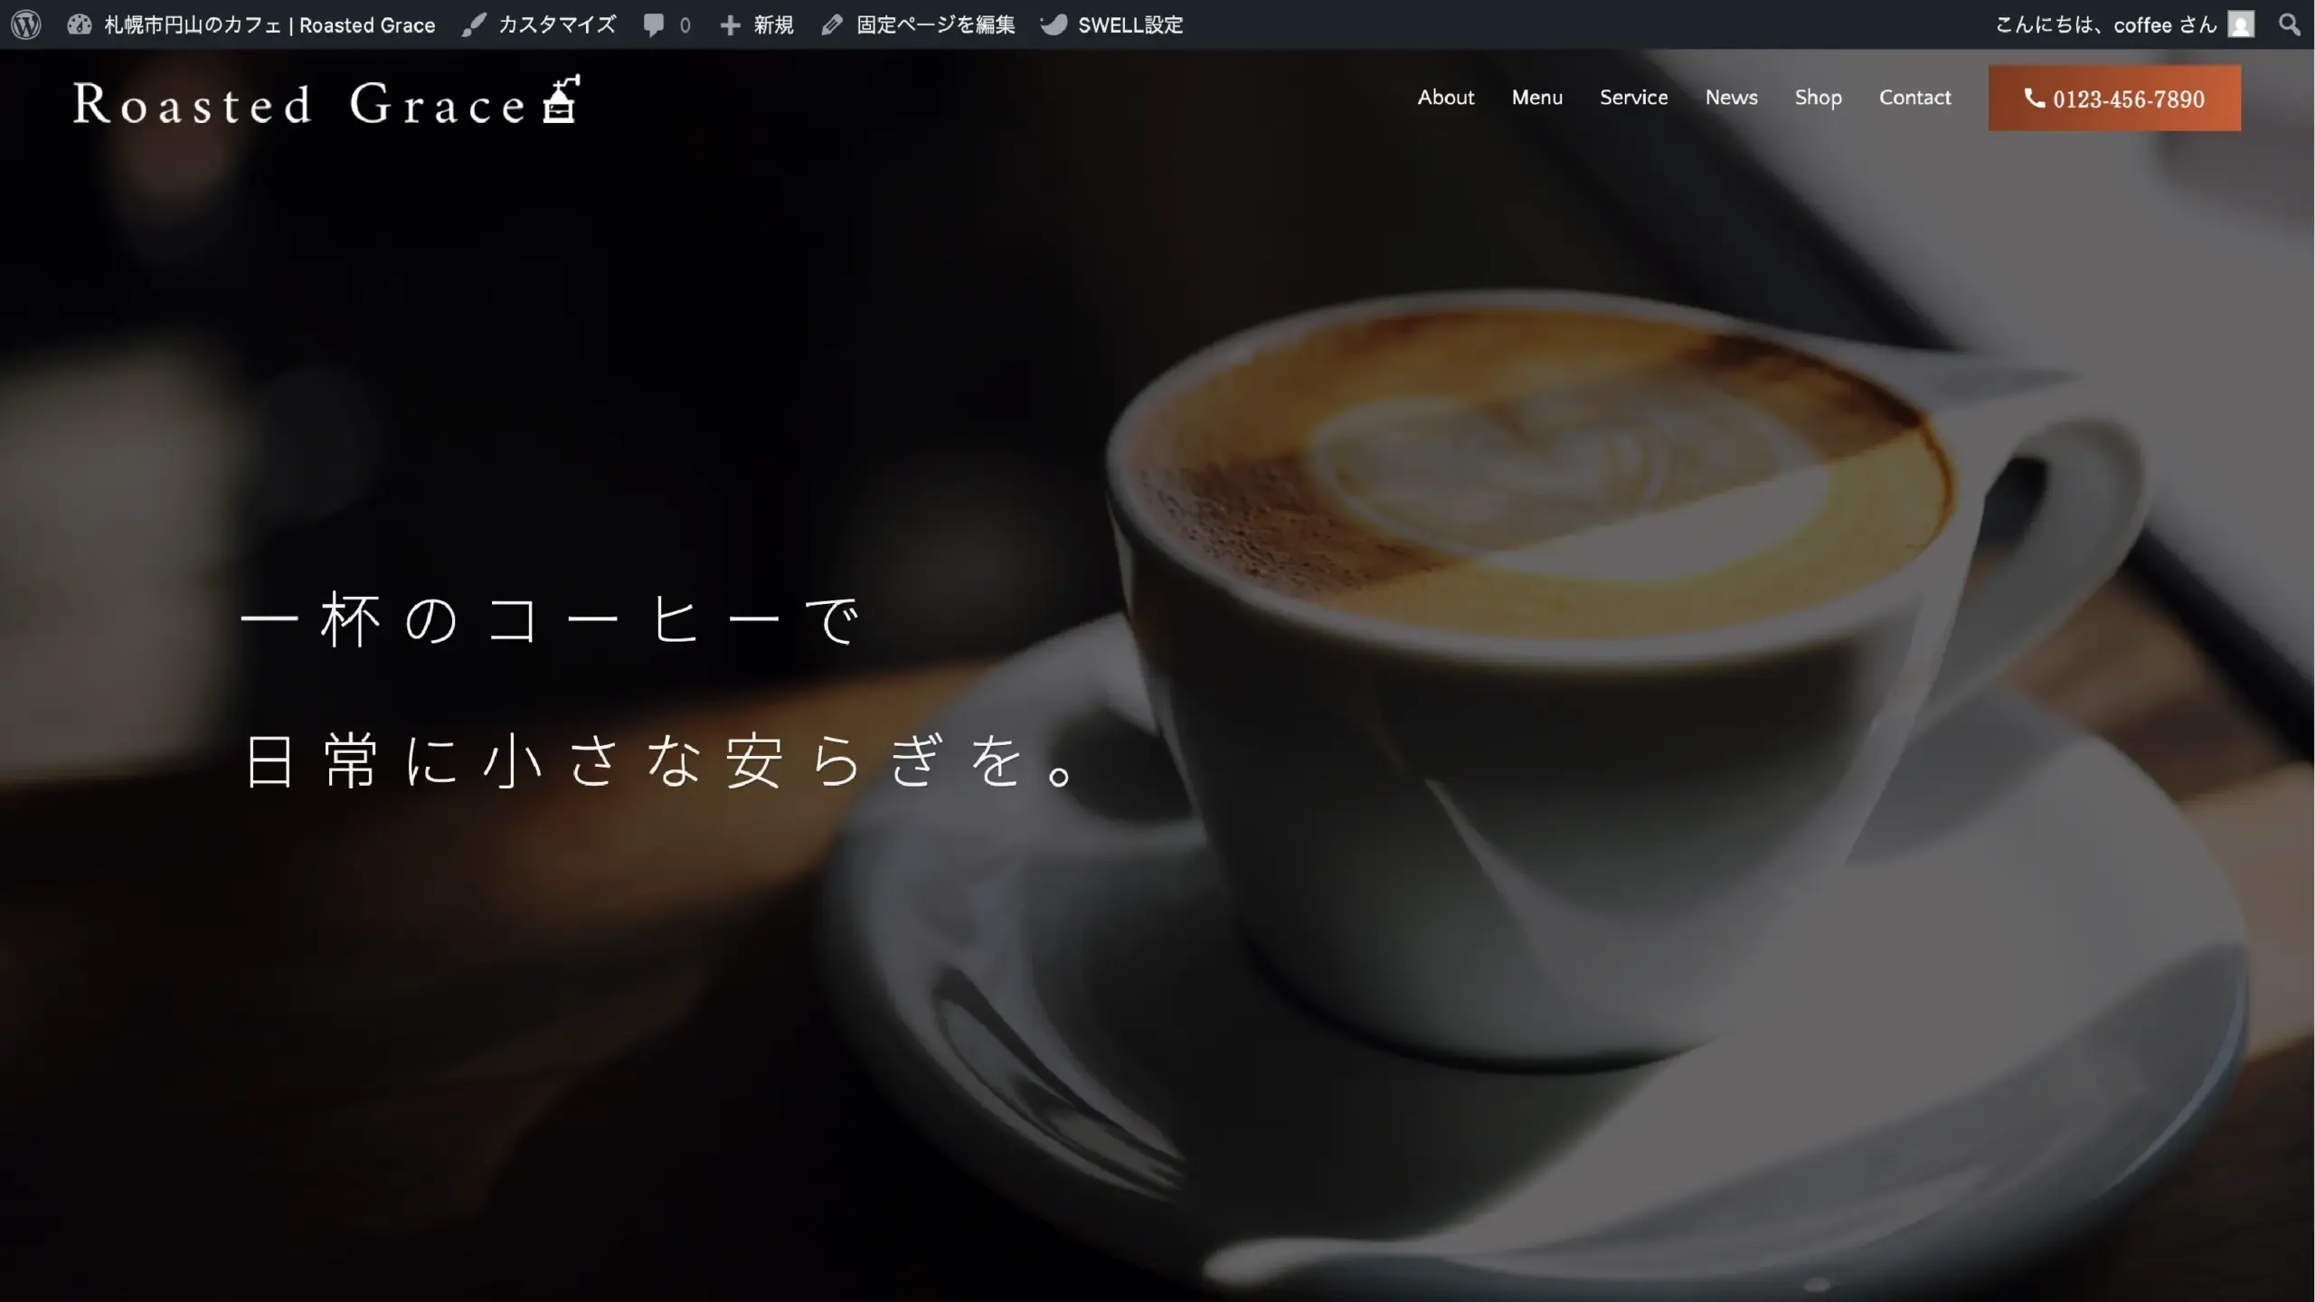2315x1302 pixels.
Task: Open the News page
Action: [x=1731, y=97]
